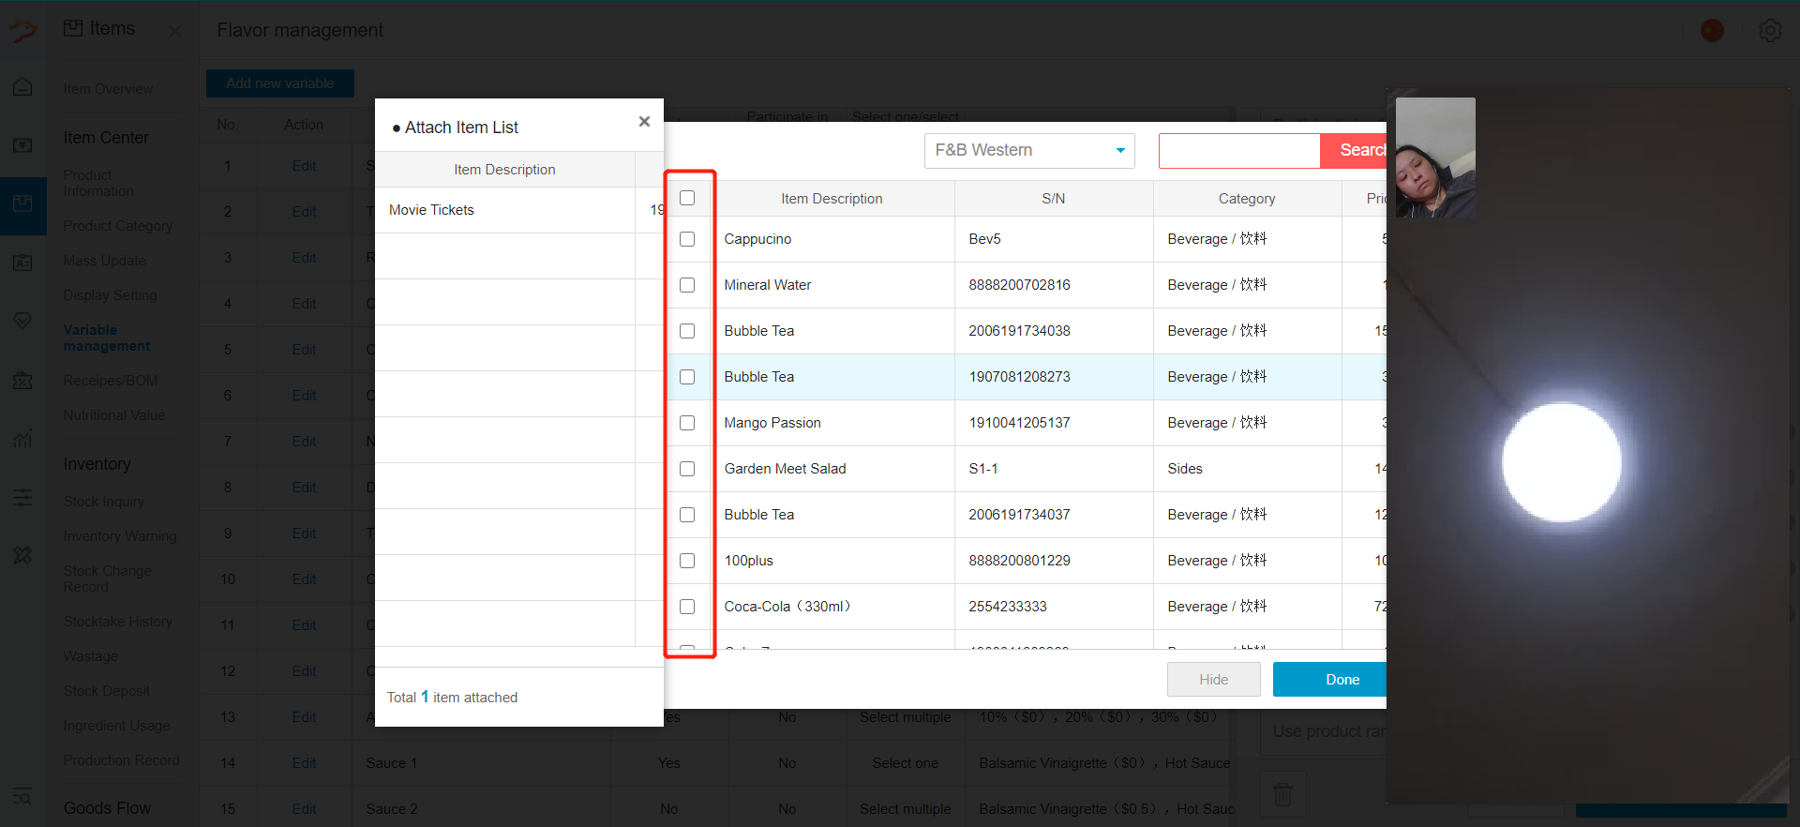1800x827 pixels.
Task: Close the Items tab
Action: (x=174, y=31)
